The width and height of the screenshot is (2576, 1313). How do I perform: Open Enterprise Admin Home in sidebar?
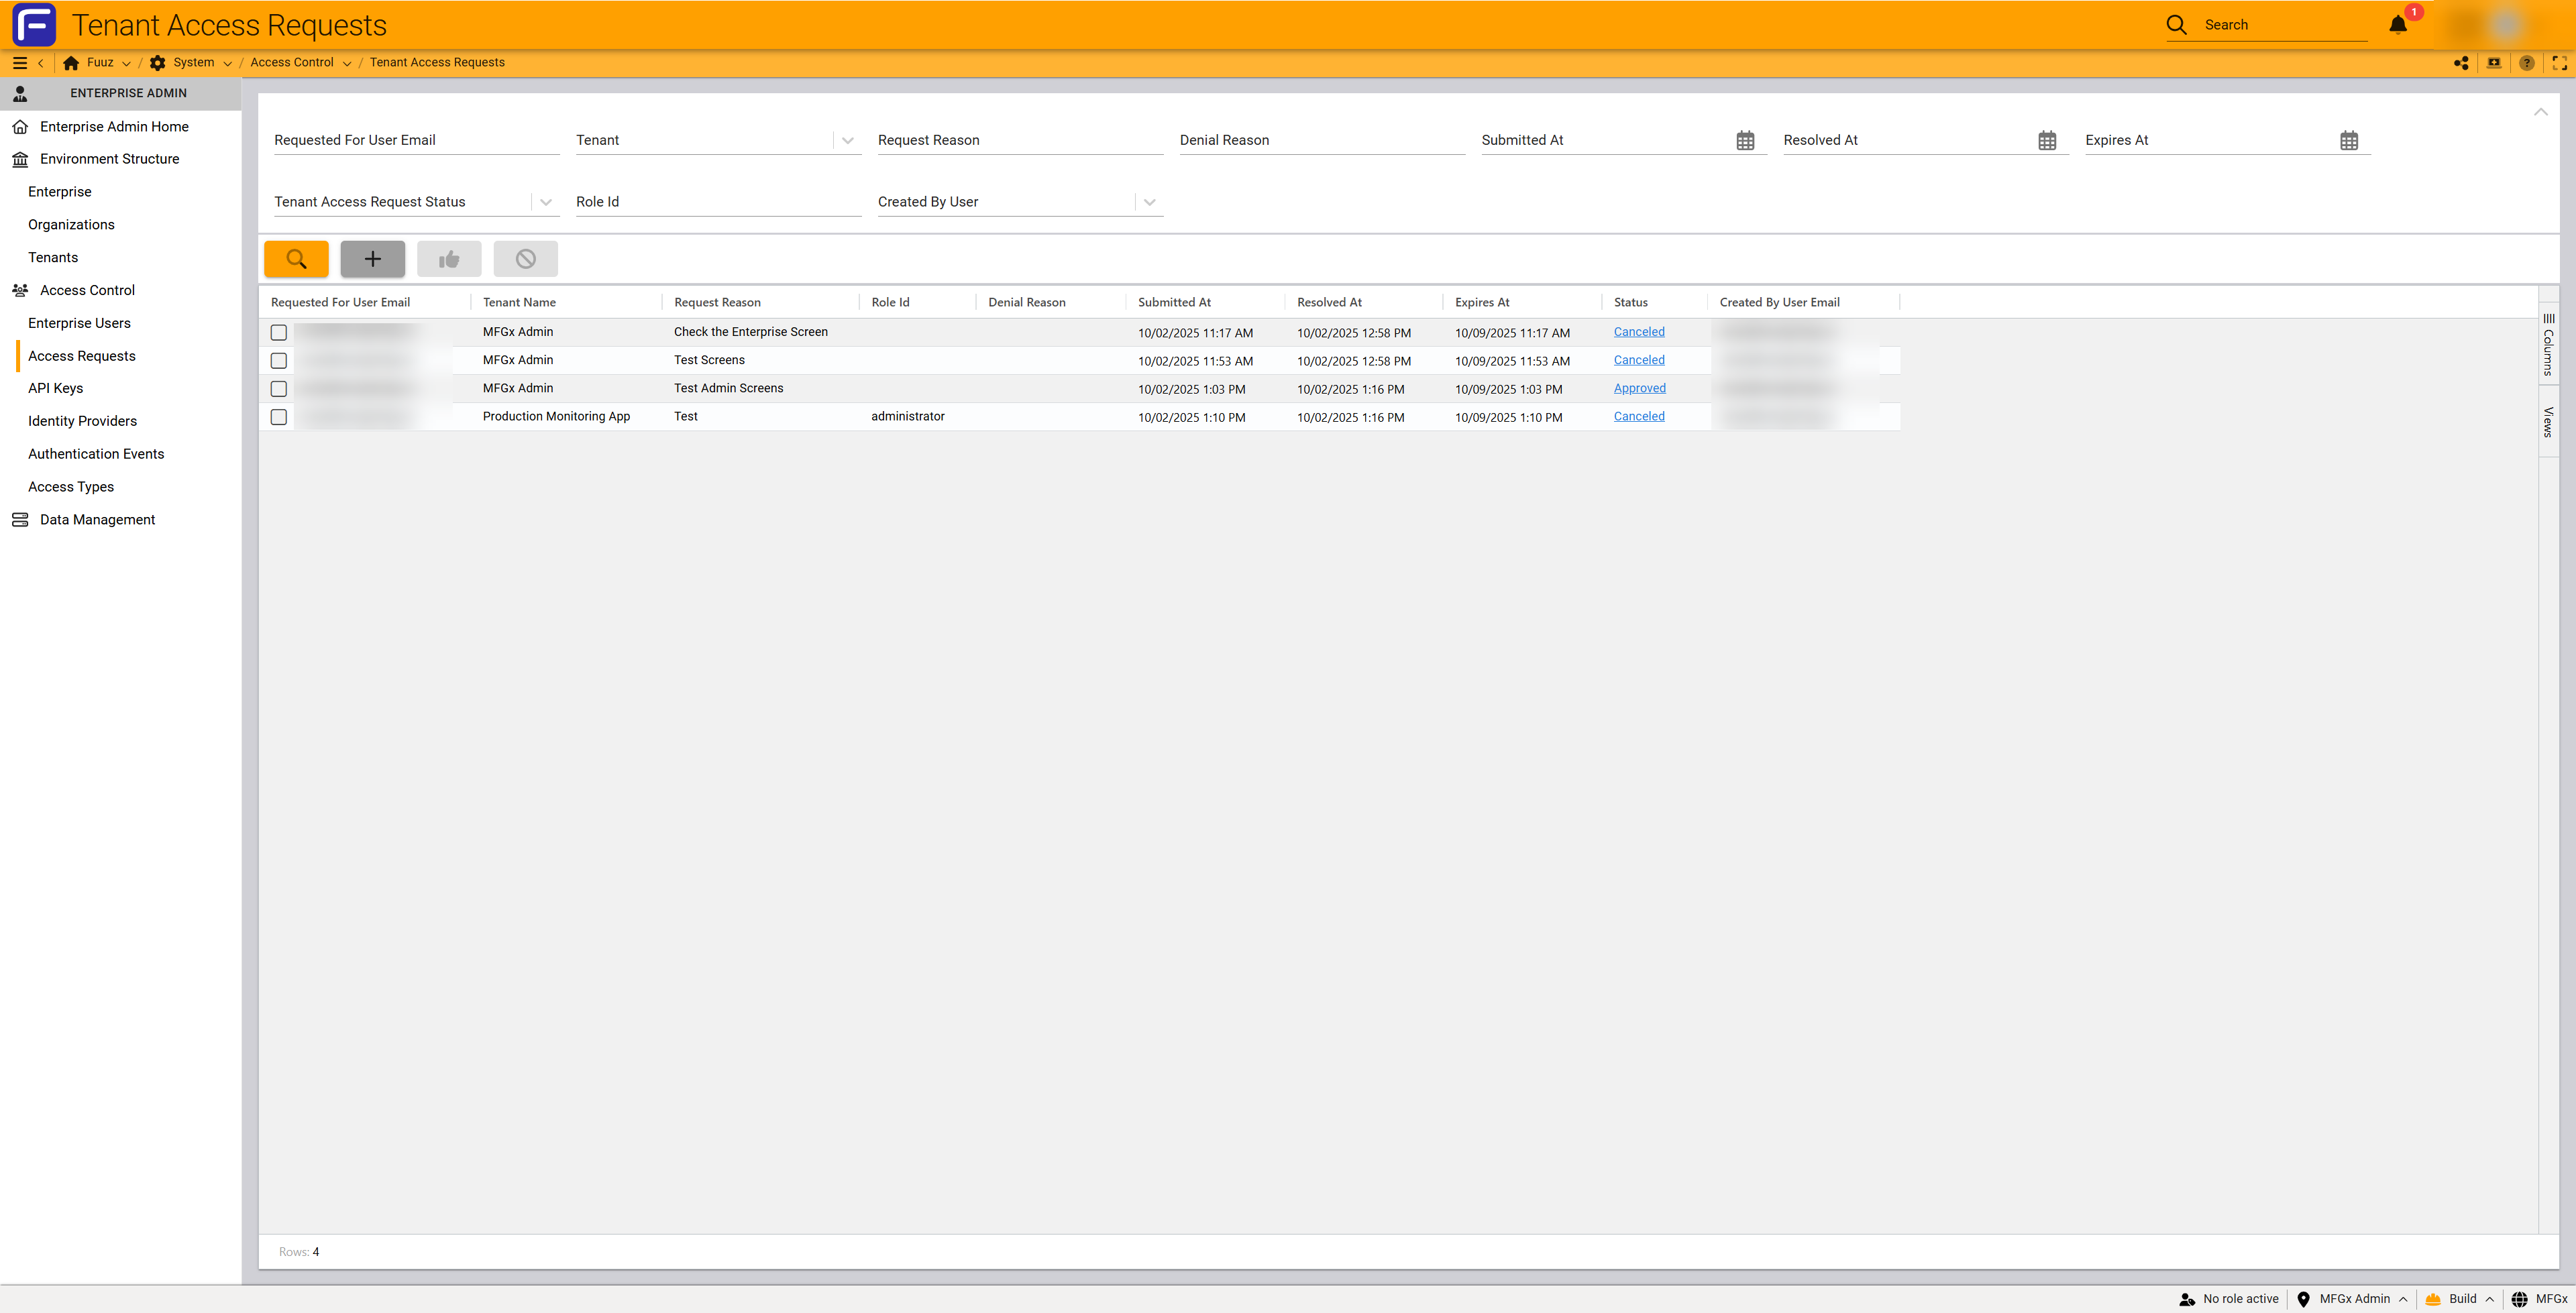pyautogui.click(x=114, y=127)
